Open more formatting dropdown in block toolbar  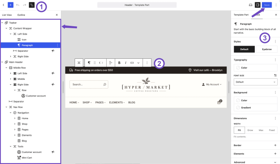tap(138, 63)
